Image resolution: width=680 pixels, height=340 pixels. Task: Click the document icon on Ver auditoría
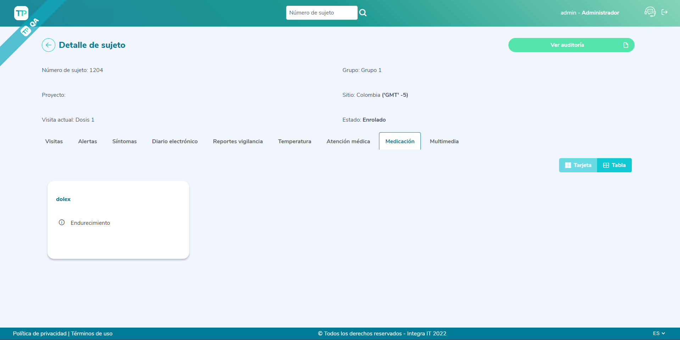[x=626, y=45]
